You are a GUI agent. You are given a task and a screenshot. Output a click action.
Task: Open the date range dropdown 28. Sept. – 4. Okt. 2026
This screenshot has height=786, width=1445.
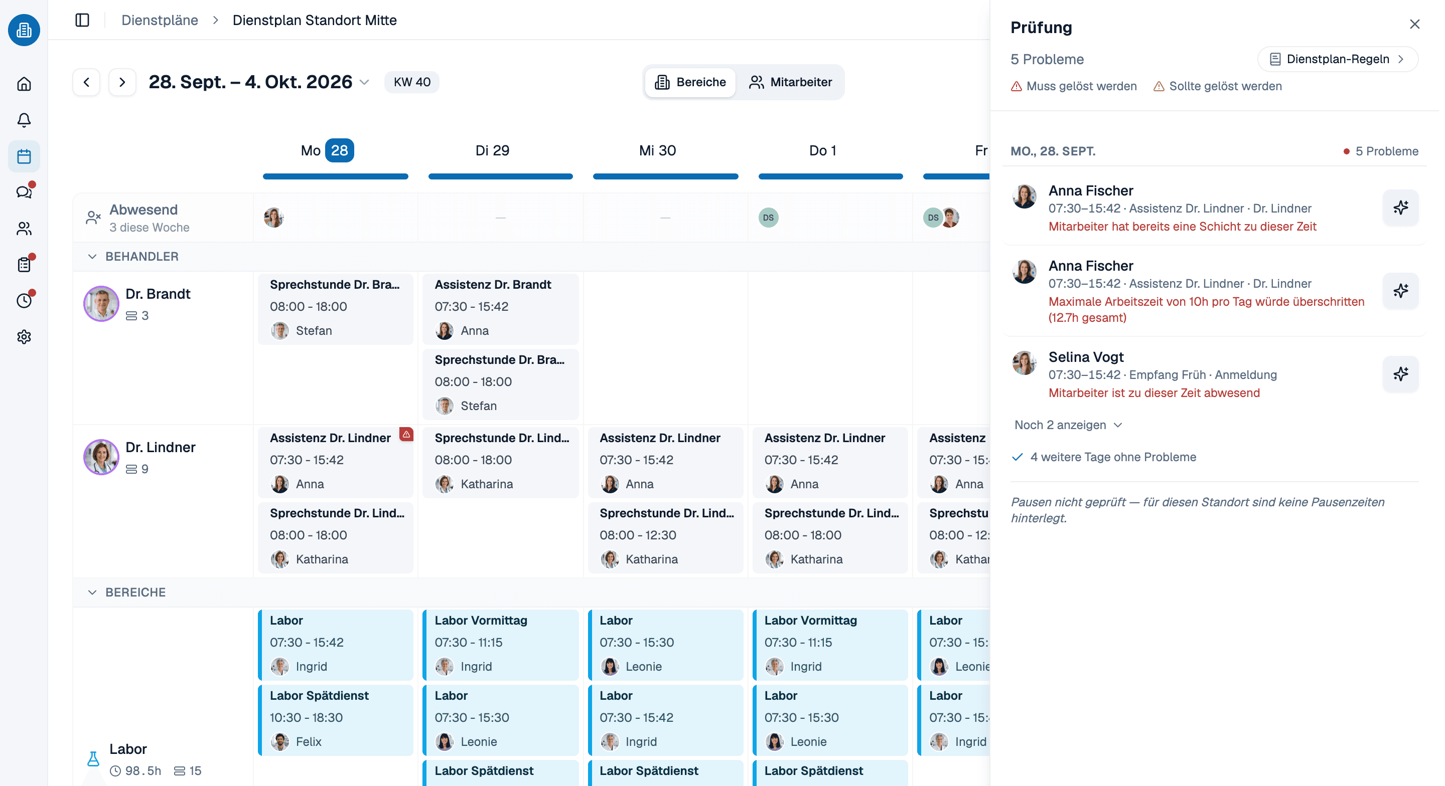tap(259, 82)
